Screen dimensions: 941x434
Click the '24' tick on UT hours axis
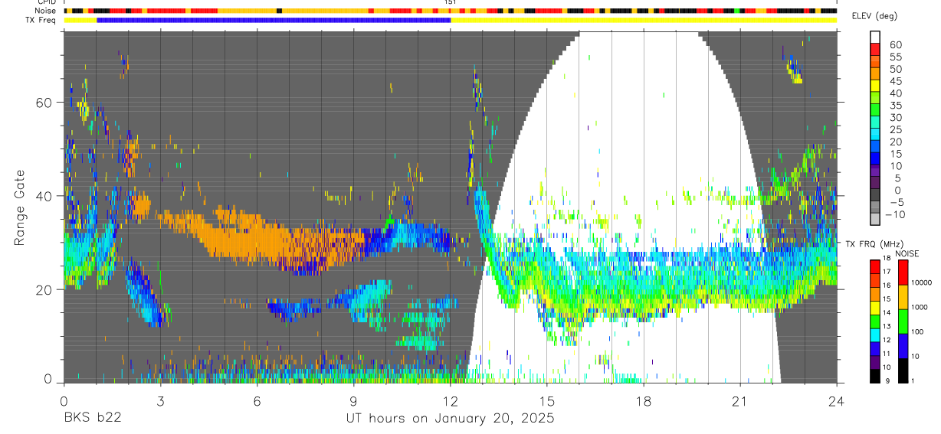(x=837, y=400)
